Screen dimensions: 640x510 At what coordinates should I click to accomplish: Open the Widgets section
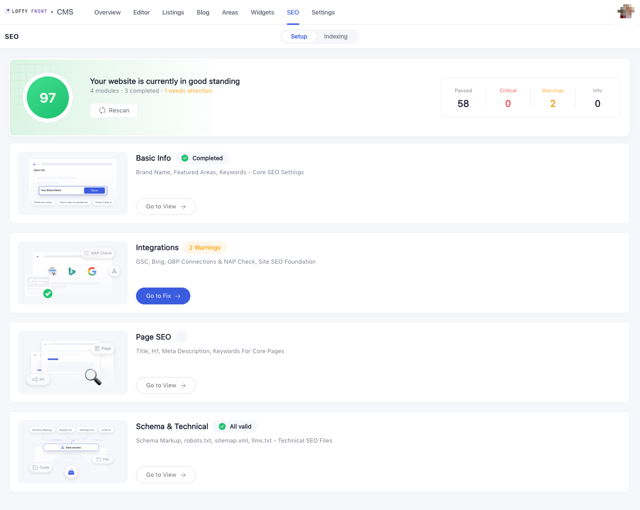click(x=263, y=12)
